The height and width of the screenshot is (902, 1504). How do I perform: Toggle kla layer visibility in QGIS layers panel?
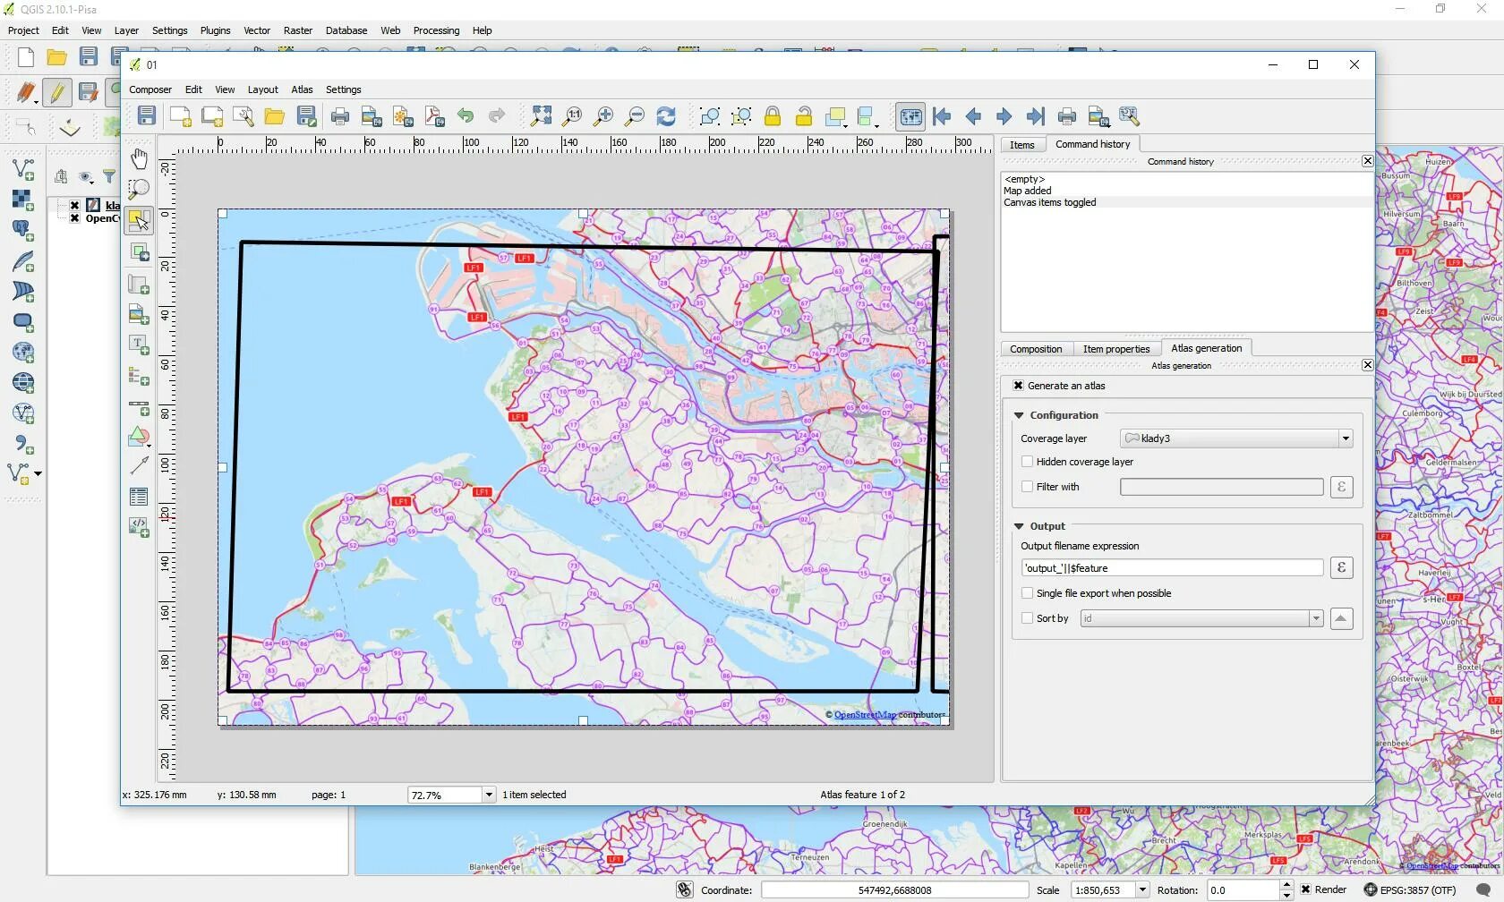pyautogui.click(x=75, y=205)
